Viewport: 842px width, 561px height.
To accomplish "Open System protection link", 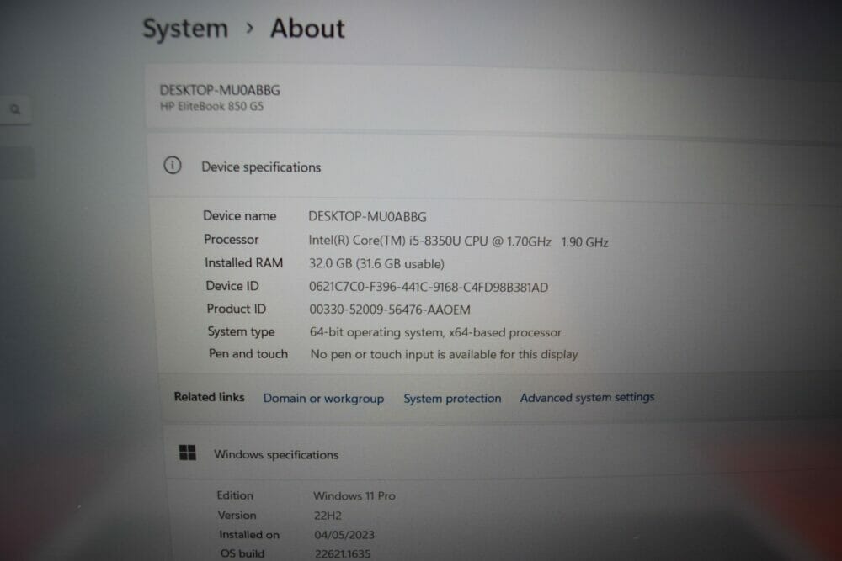I will tap(452, 399).
